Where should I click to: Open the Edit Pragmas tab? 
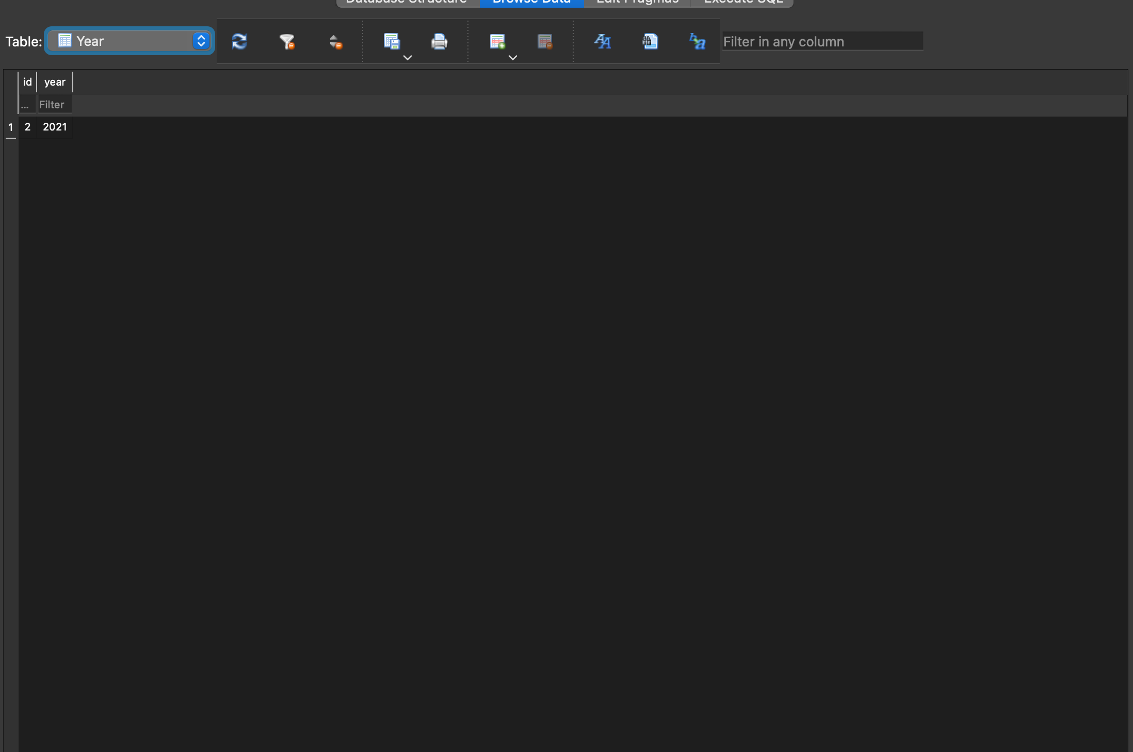pos(637,3)
